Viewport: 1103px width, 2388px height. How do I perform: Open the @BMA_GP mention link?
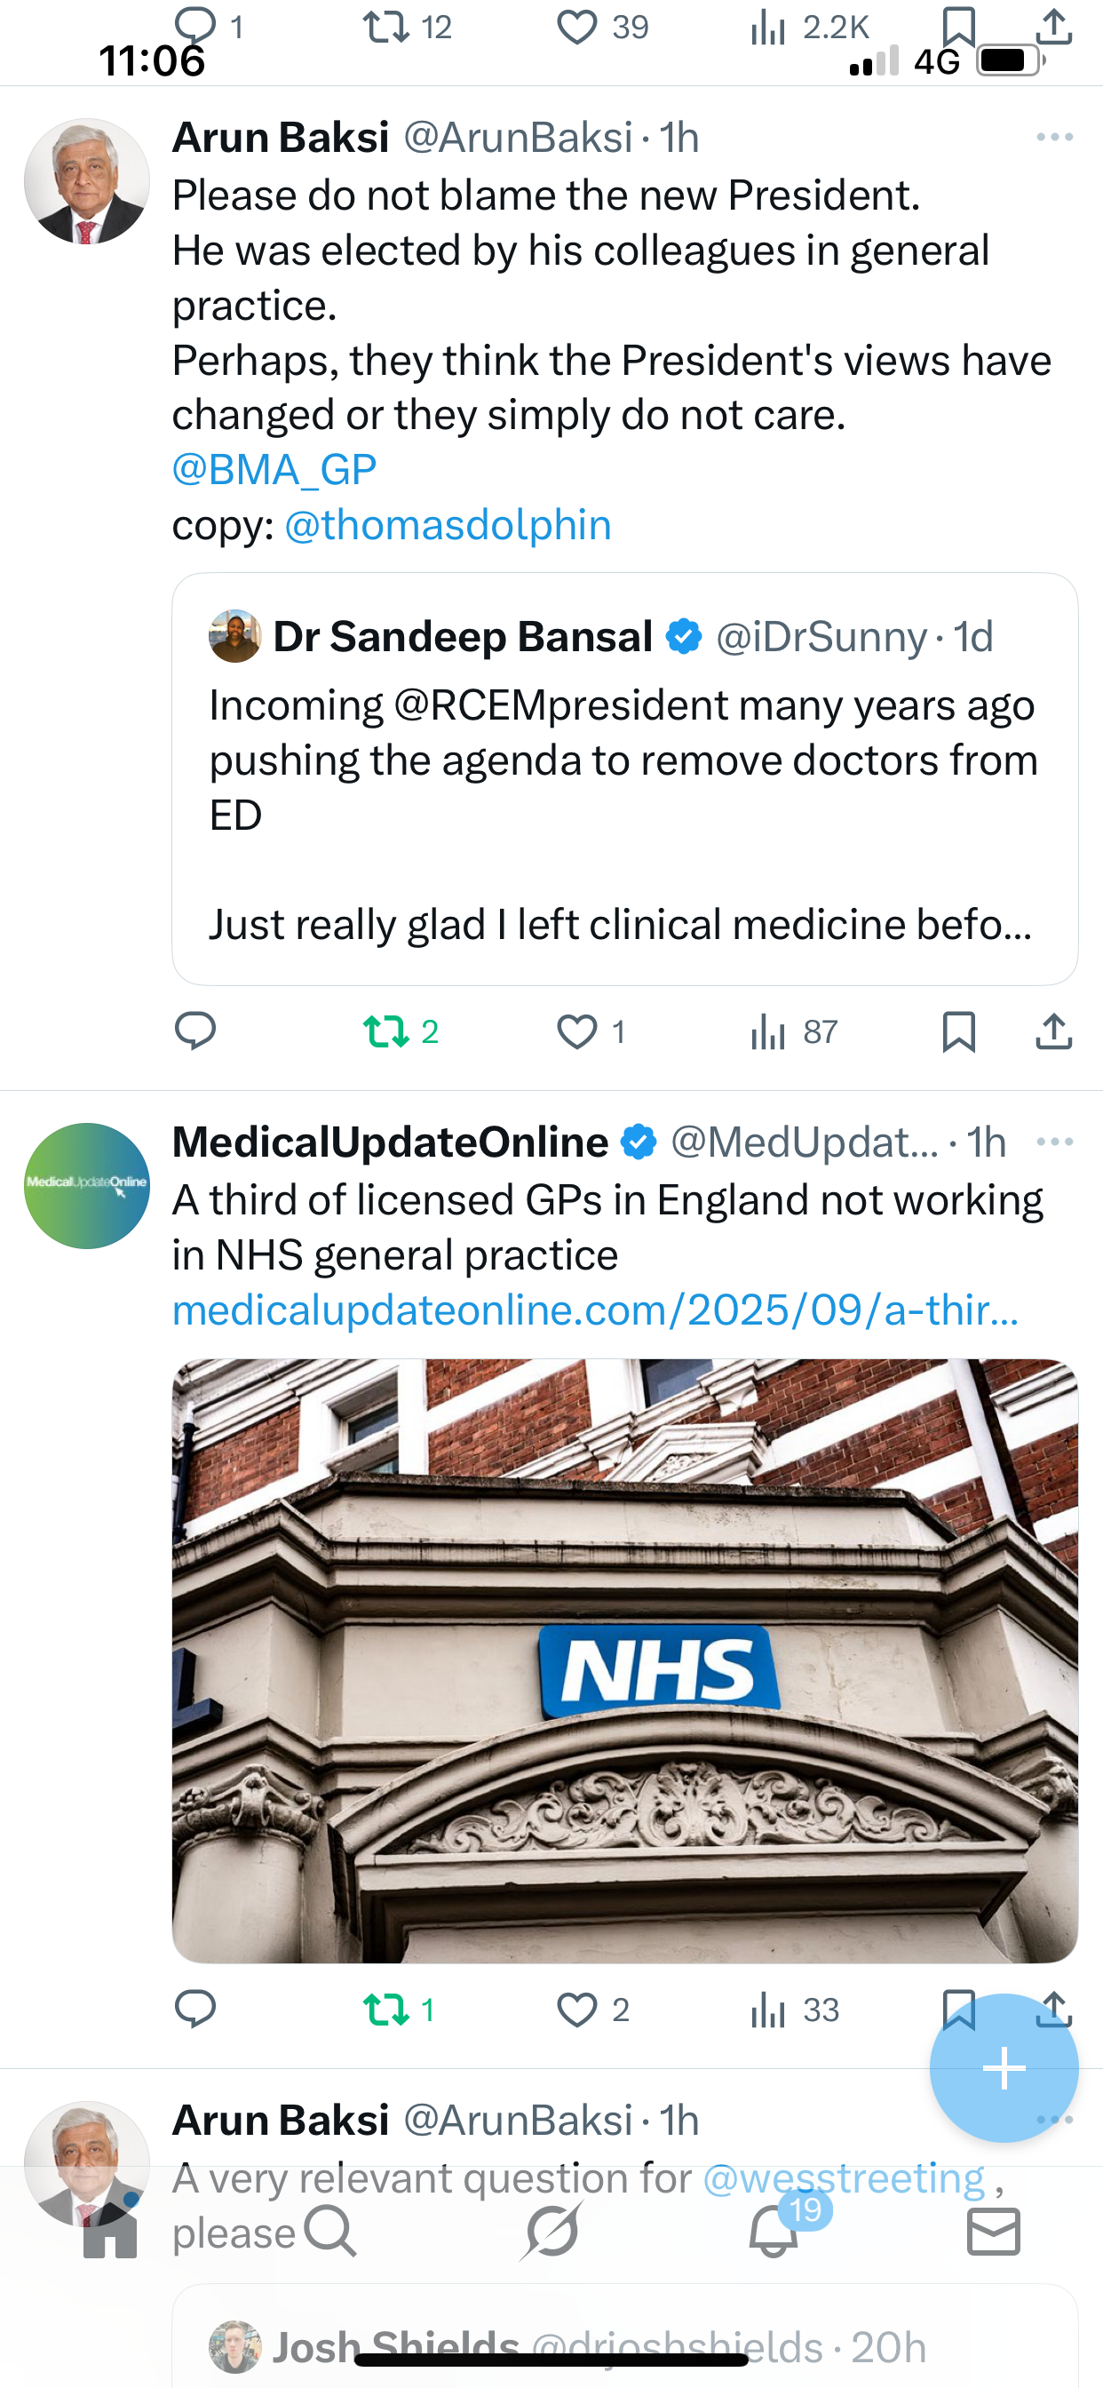274,470
